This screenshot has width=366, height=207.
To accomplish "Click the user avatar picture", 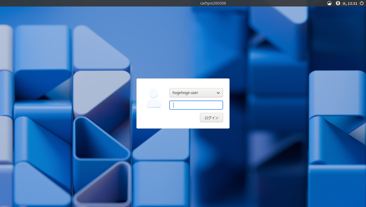I will [154, 98].
